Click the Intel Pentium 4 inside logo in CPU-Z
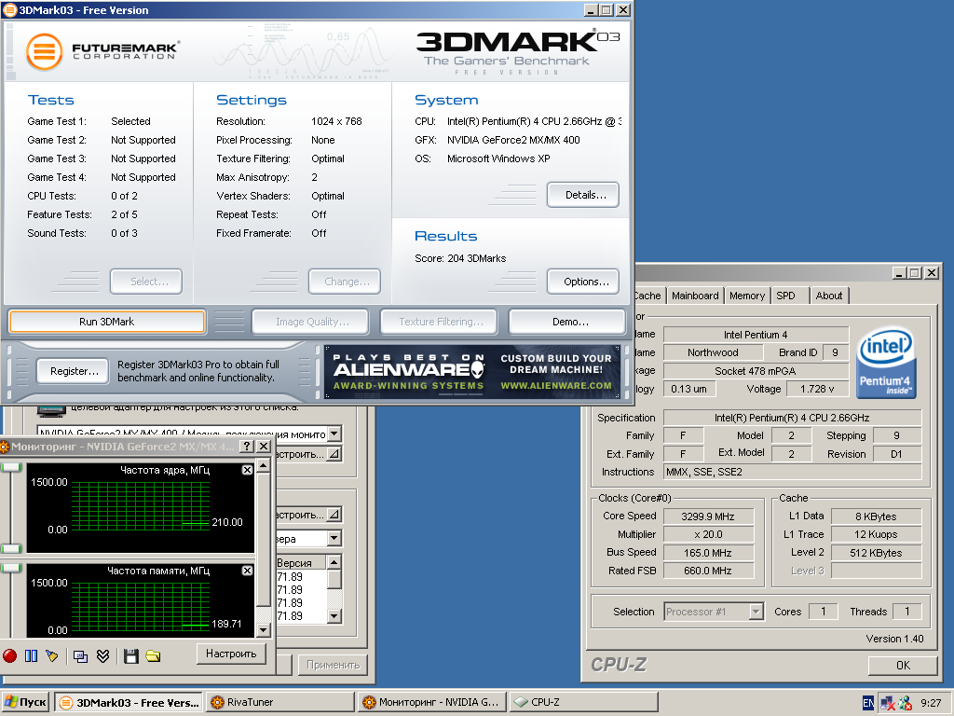This screenshot has height=716, width=954. coord(887,363)
